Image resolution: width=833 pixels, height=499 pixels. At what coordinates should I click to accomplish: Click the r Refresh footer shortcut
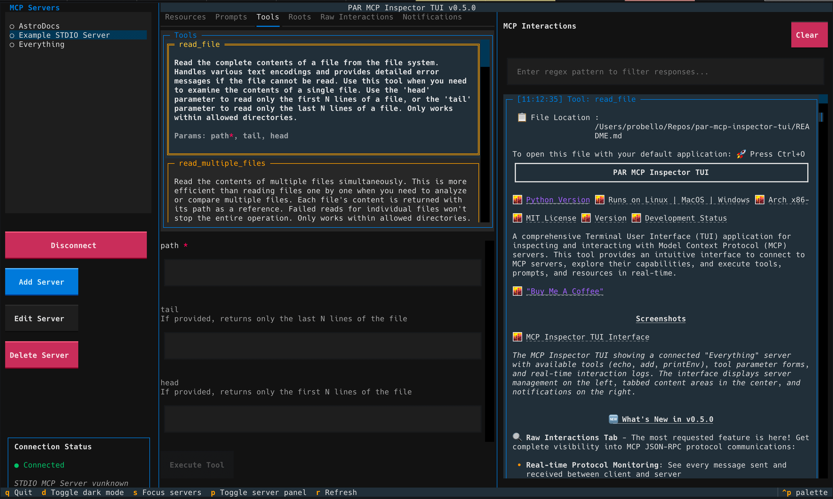click(336, 493)
